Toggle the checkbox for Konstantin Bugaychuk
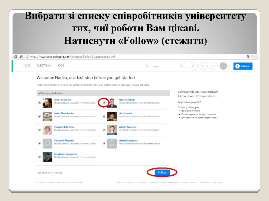The height and width of the screenshot is (201, 269). (39, 157)
